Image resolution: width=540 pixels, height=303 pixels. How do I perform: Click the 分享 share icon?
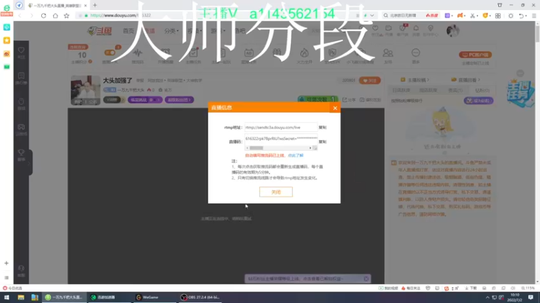point(349,100)
